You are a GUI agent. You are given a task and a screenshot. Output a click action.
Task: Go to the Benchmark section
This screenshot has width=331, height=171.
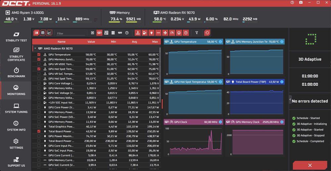point(16,73)
